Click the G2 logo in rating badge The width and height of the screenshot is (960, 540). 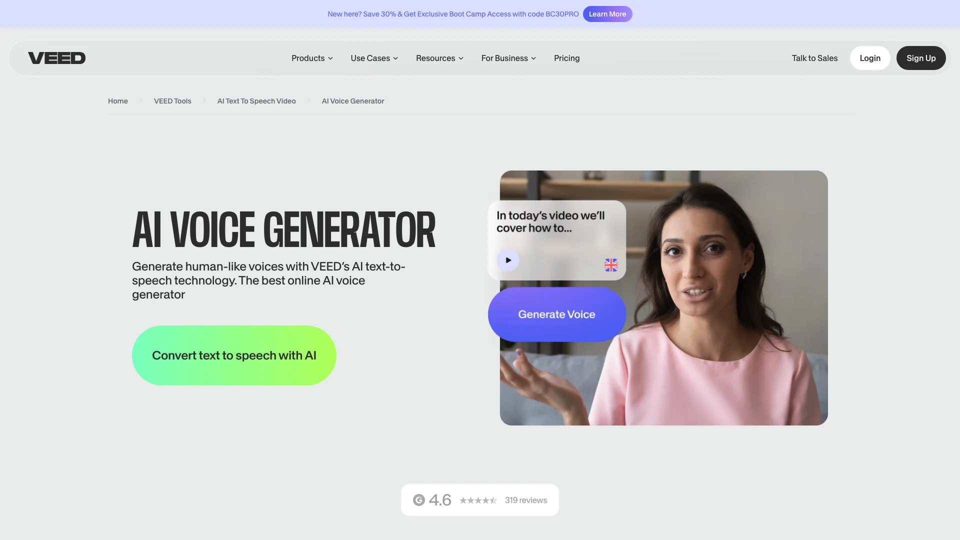pyautogui.click(x=419, y=500)
